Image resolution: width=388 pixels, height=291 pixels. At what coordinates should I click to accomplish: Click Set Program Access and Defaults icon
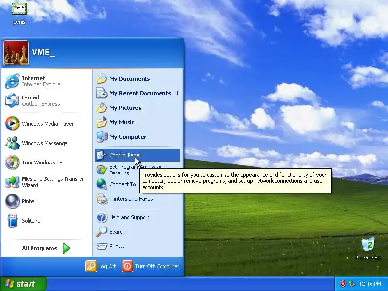coord(101,170)
